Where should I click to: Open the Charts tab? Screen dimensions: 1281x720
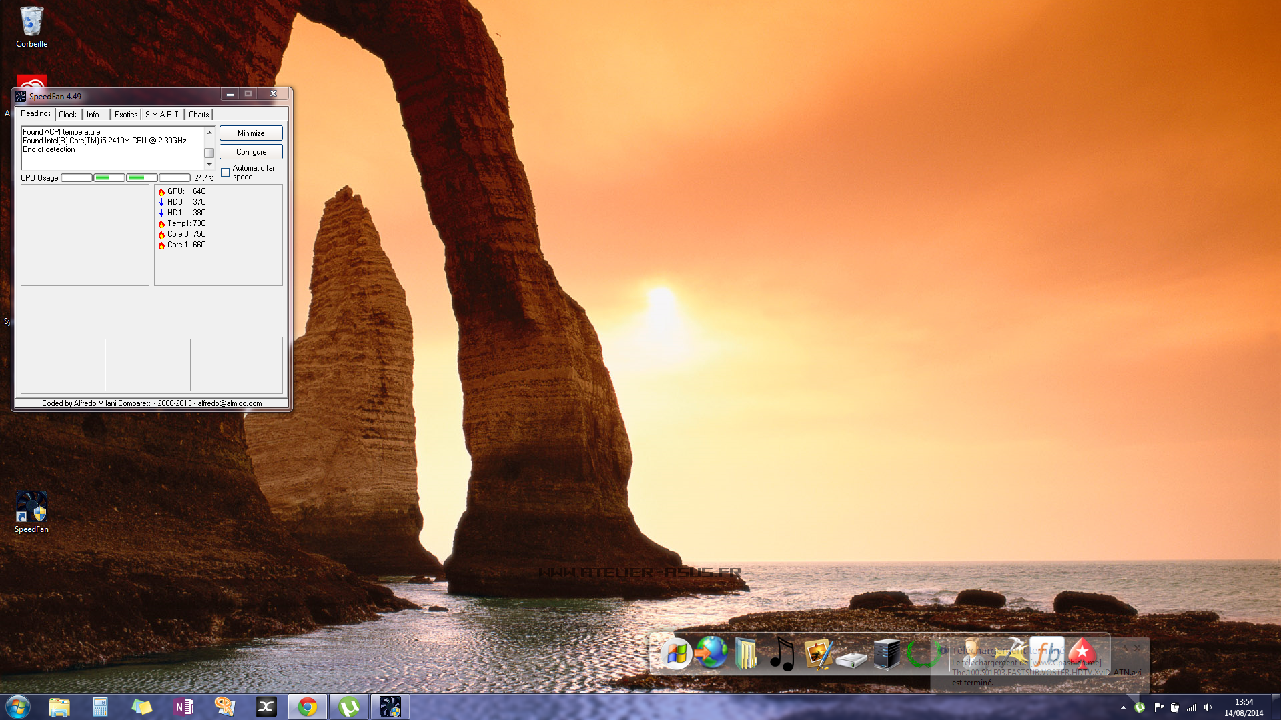pyautogui.click(x=199, y=115)
